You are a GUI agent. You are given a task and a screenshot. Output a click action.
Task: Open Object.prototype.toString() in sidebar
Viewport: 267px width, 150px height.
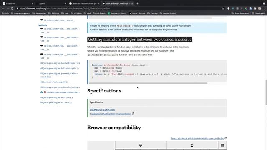pyautogui.click(x=57, y=97)
